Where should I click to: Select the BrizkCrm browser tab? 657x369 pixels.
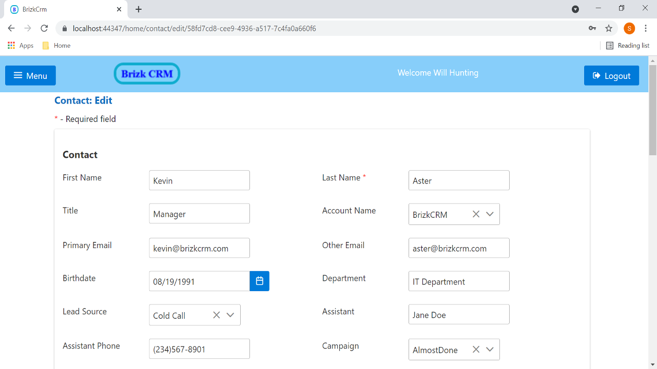[65, 9]
